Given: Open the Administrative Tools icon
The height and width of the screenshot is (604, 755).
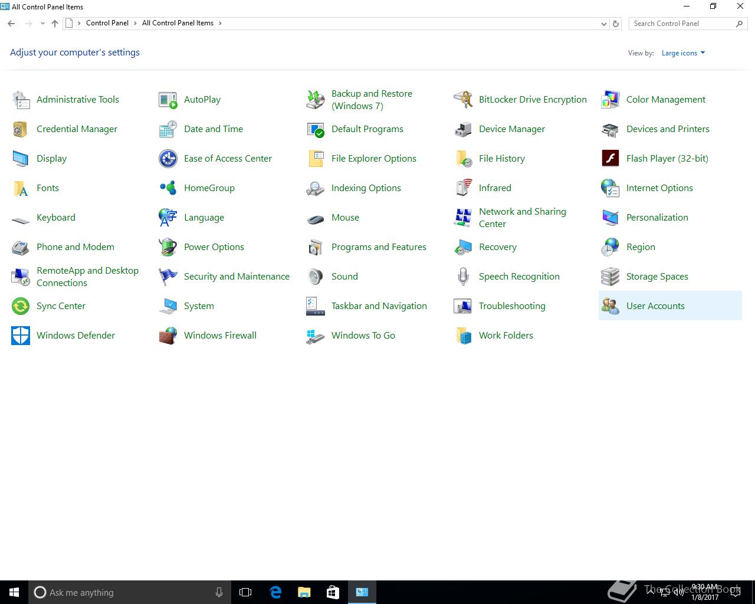Looking at the screenshot, I should click(21, 100).
